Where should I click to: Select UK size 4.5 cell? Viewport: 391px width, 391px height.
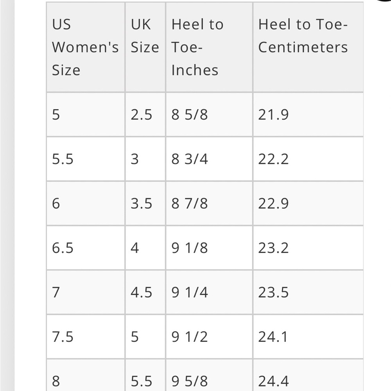[141, 292]
